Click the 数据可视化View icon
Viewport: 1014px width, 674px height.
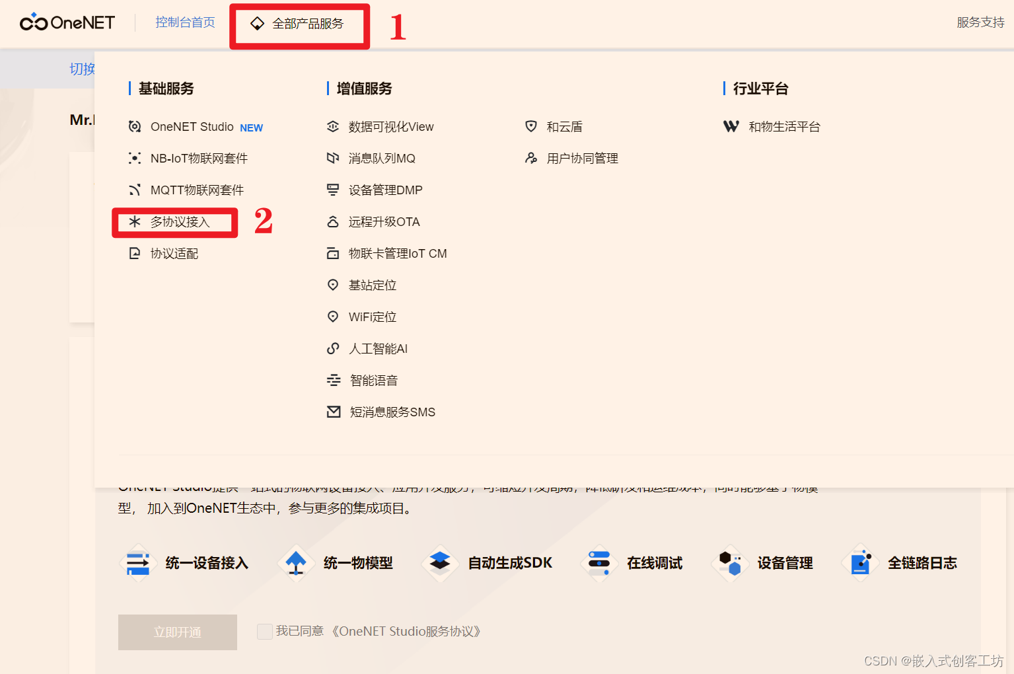[333, 126]
